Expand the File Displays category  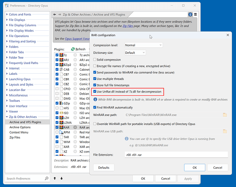click(x=7, y=20)
